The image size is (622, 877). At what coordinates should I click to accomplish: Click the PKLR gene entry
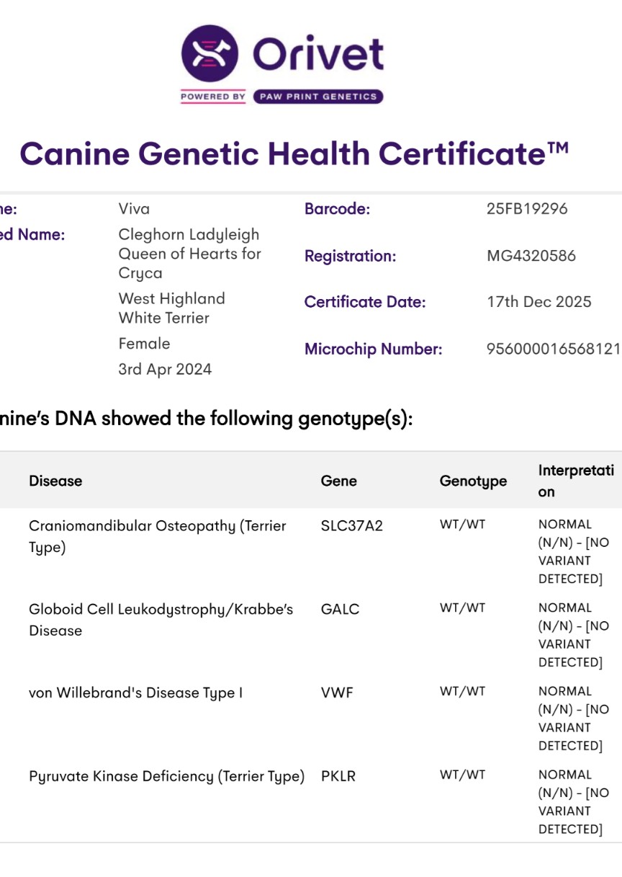338,776
